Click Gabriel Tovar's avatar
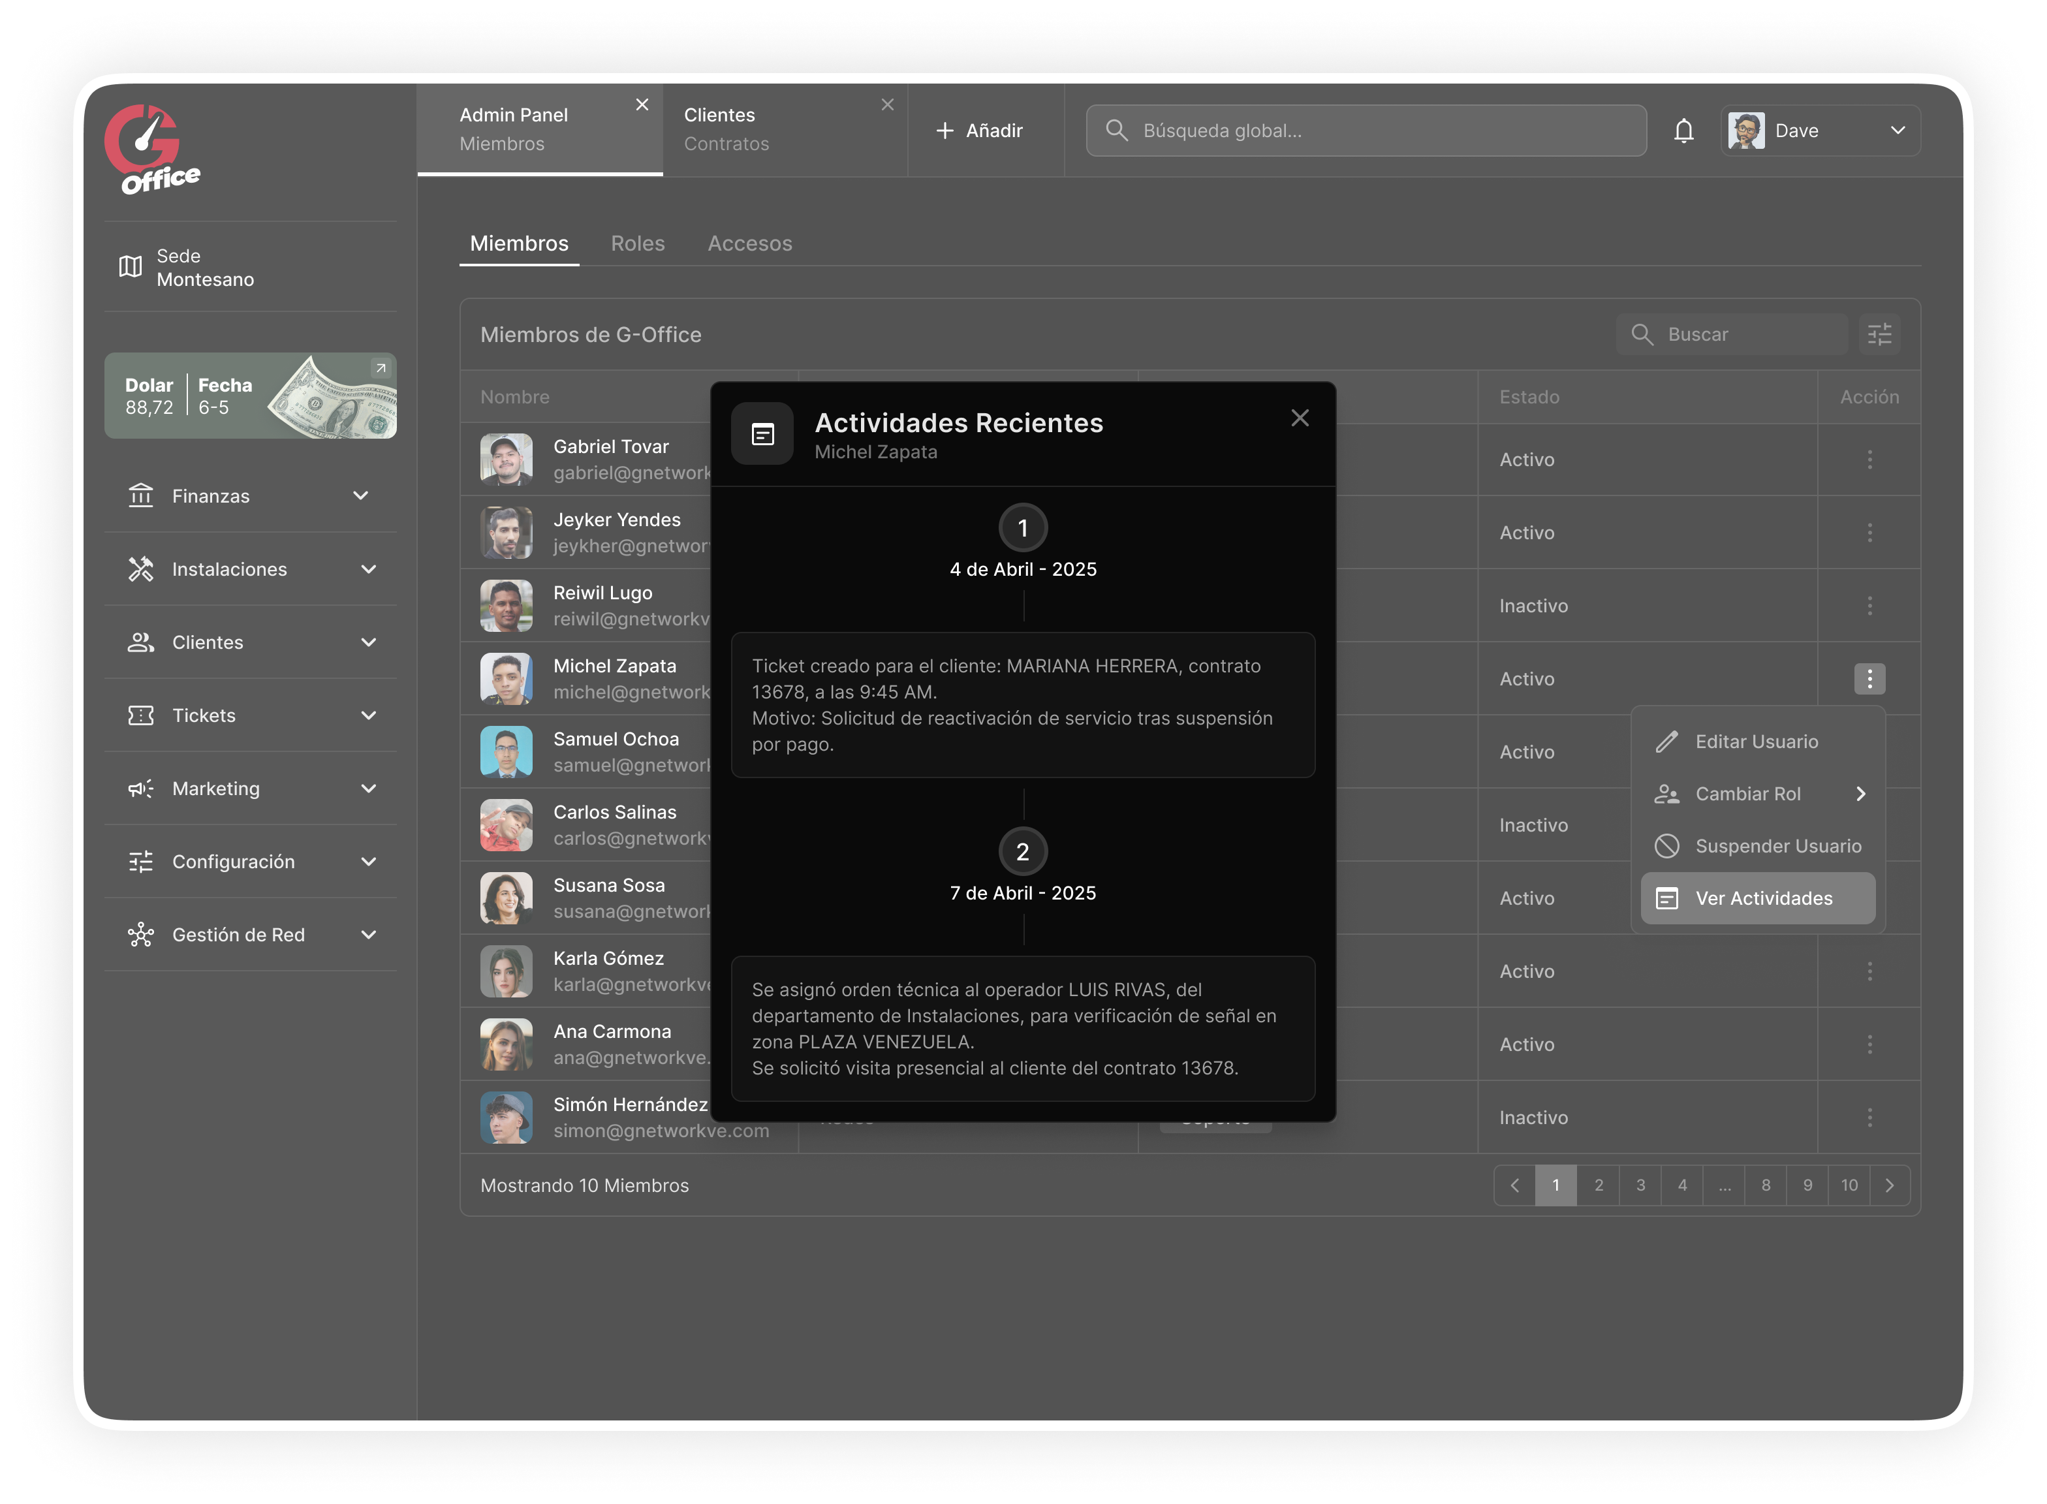Image resolution: width=2047 pixels, height=1504 pixels. 506,460
